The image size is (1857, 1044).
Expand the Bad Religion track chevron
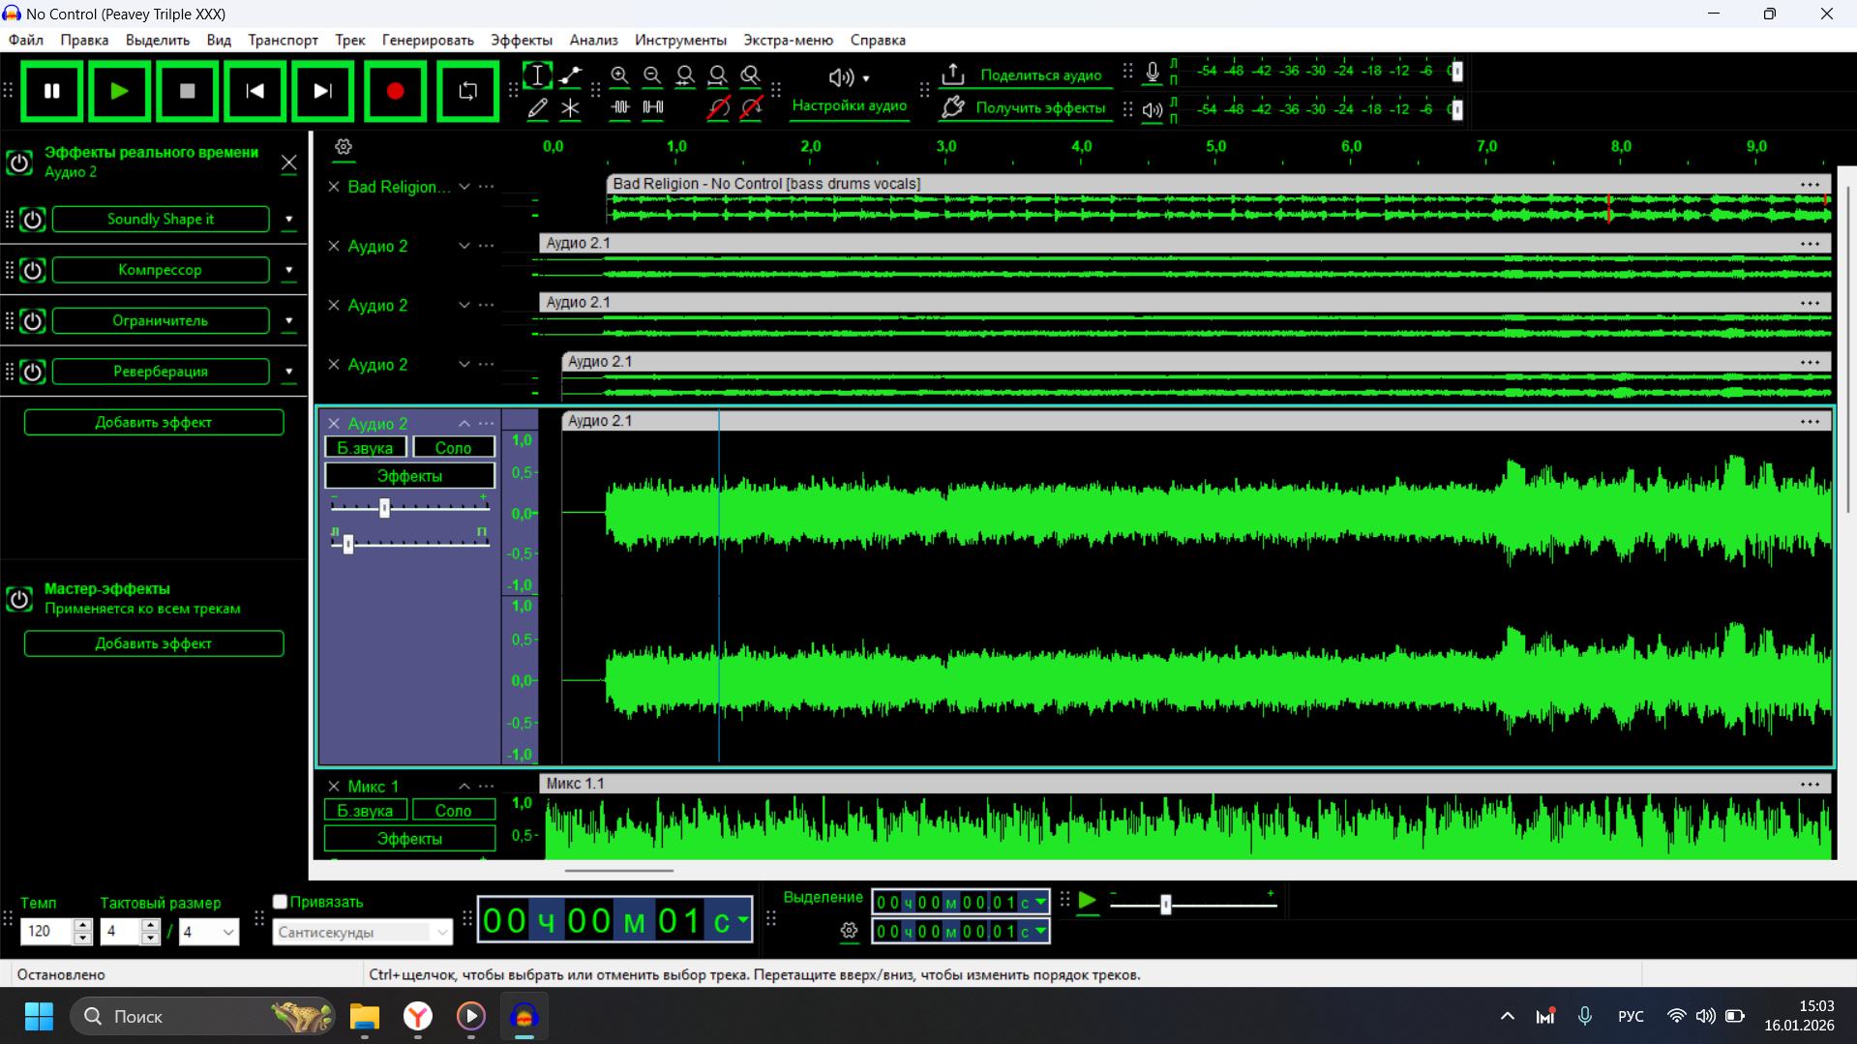coord(464,187)
